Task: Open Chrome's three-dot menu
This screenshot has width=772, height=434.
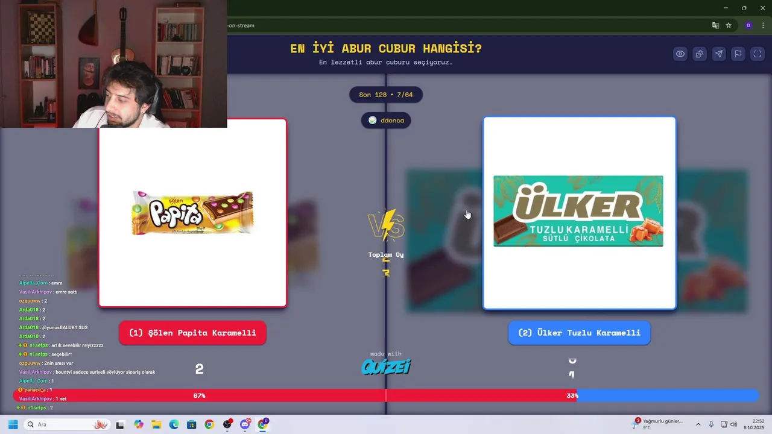Action: tap(763, 25)
